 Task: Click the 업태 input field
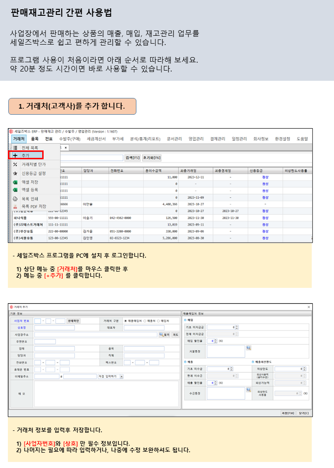[54, 349]
